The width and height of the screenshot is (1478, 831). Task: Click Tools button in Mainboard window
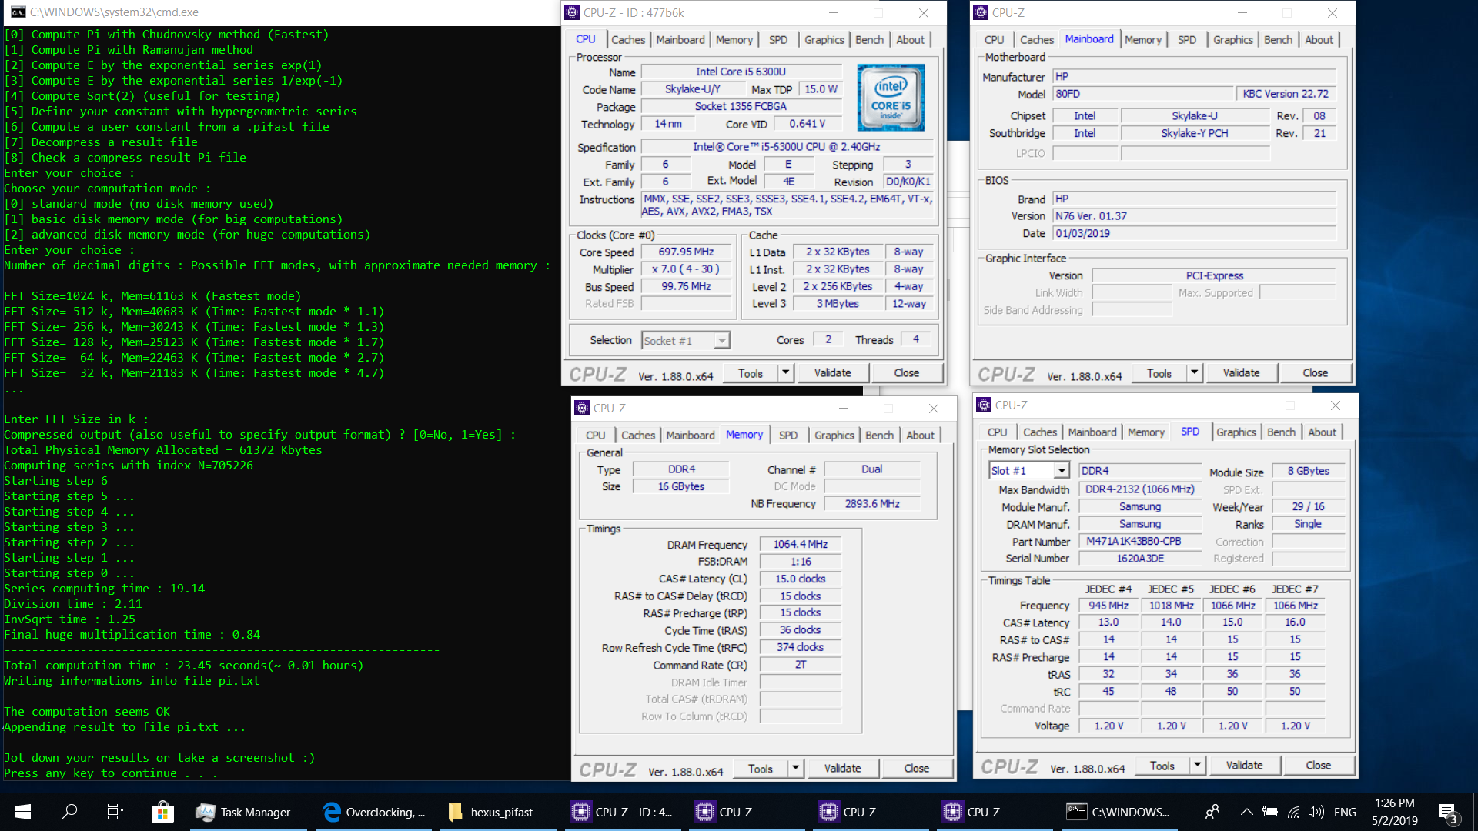pyautogui.click(x=1159, y=373)
